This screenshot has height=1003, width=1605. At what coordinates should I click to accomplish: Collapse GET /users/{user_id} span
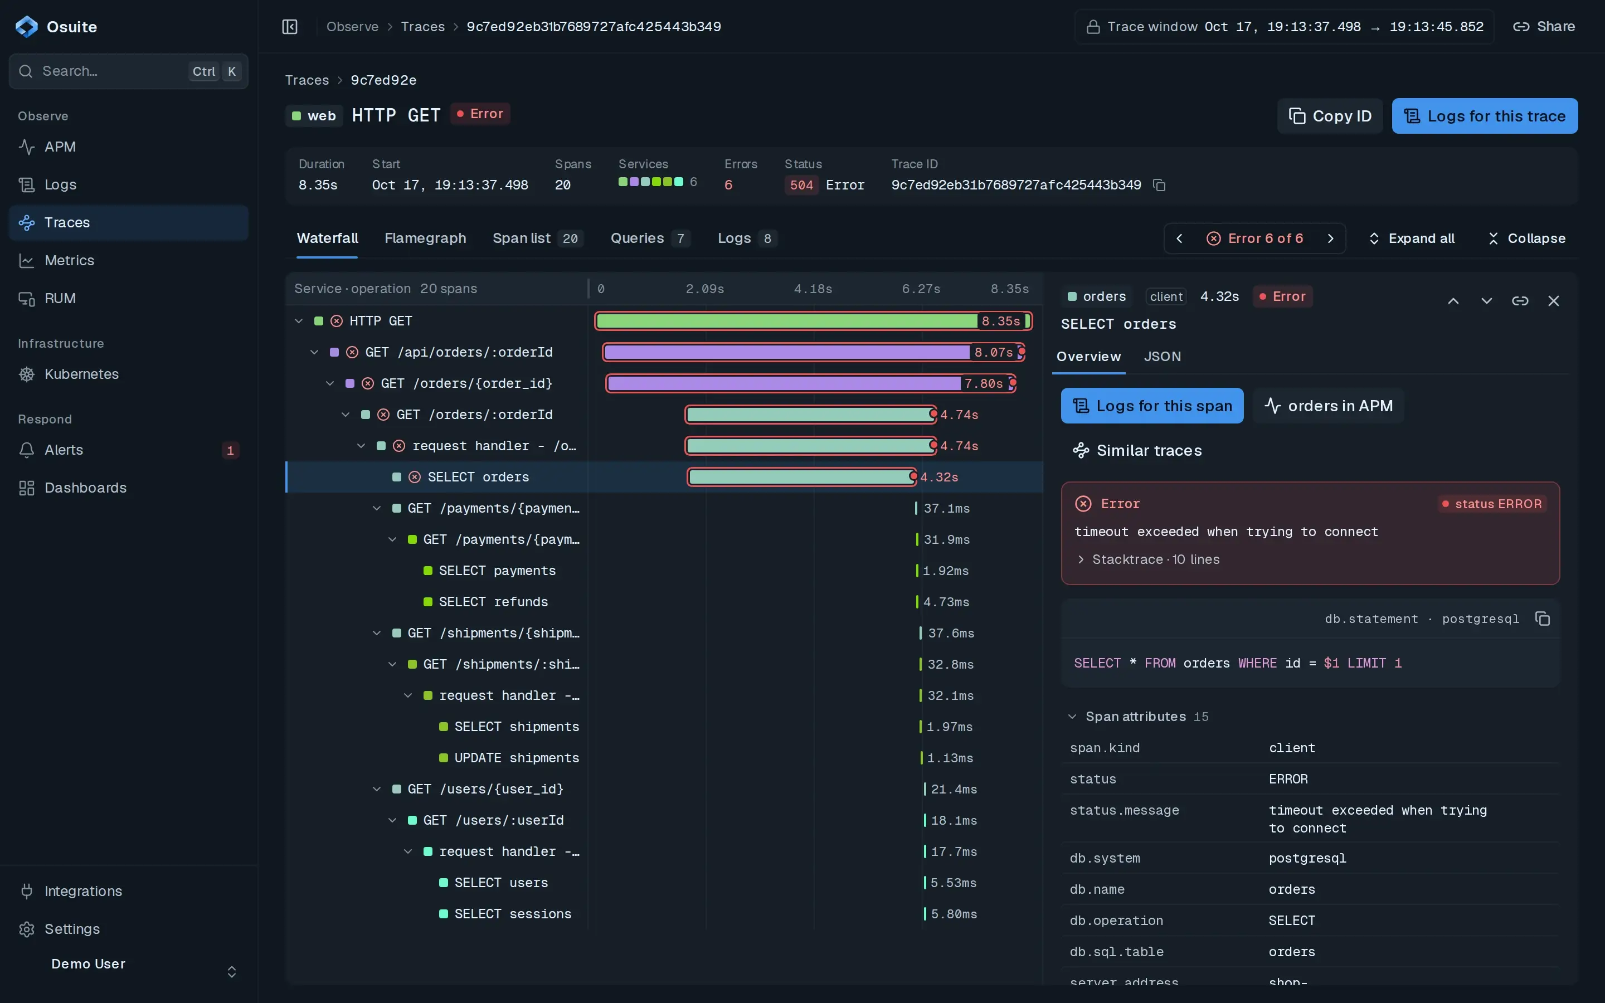(x=377, y=790)
